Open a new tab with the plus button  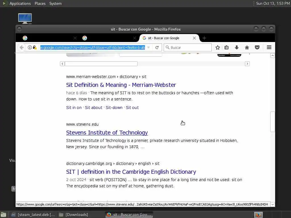pyautogui.click(x=204, y=38)
